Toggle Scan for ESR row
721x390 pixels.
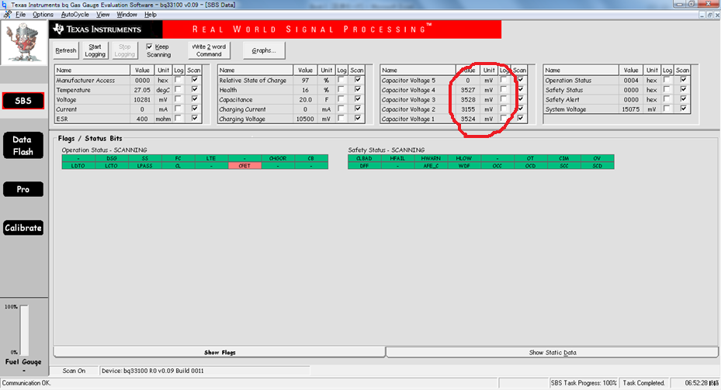(195, 119)
